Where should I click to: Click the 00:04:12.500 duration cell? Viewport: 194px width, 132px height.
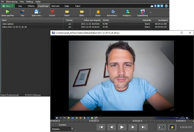pos(161,24)
